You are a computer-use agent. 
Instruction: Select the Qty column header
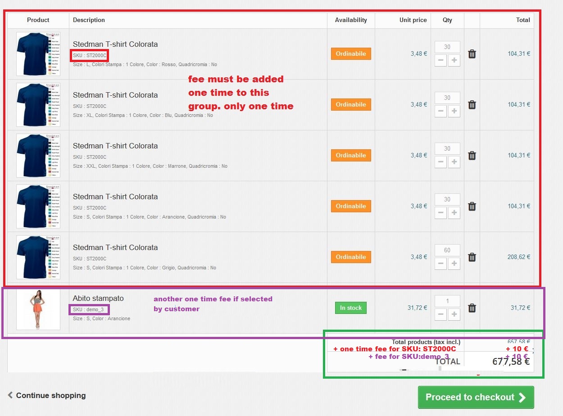click(x=447, y=20)
